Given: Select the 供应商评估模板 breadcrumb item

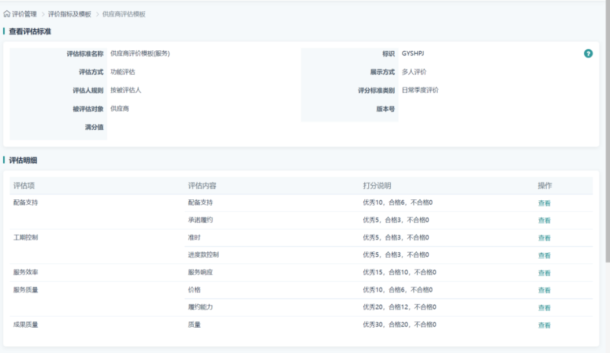Looking at the screenshot, I should tap(124, 14).
